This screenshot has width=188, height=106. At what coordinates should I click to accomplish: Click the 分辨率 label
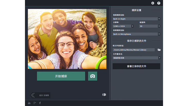pos(116,22)
